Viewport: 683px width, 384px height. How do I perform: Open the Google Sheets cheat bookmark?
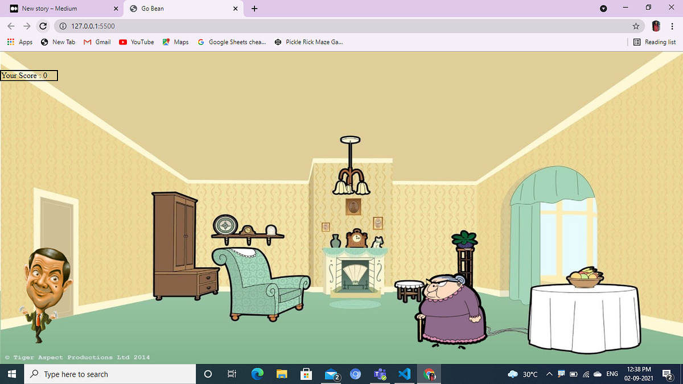(x=232, y=42)
